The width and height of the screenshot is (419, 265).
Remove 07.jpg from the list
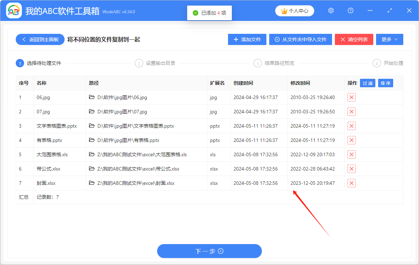[x=351, y=112]
